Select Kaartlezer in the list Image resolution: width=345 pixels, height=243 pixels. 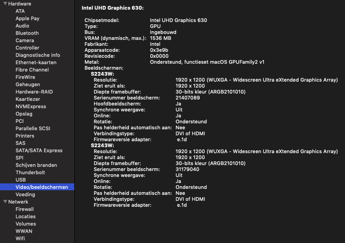(x=28, y=99)
